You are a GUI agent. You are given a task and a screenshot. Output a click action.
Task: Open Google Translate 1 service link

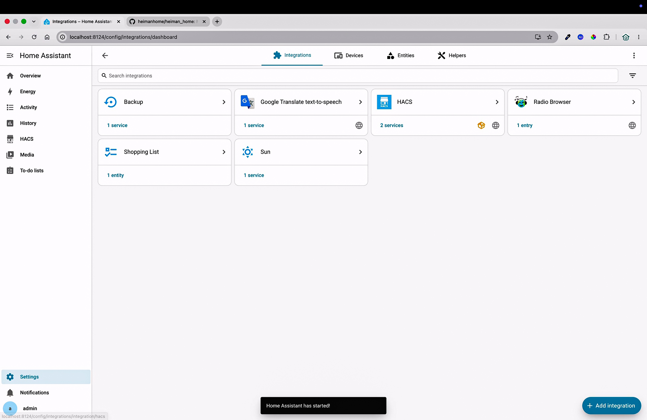tap(254, 125)
